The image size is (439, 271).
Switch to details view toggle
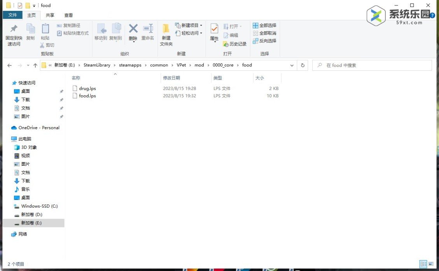tap(423, 264)
